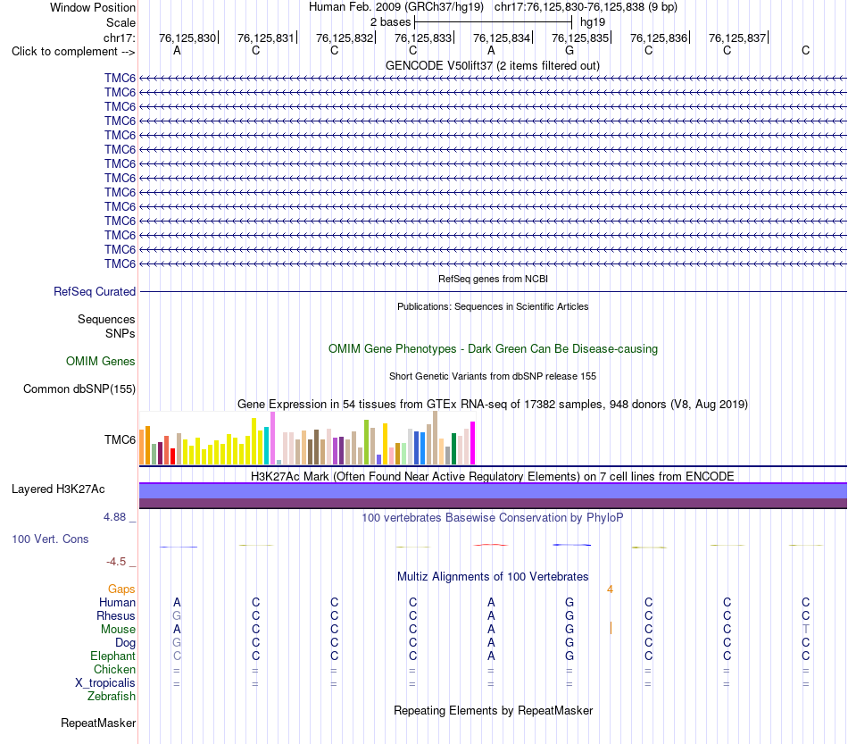848x744 pixels.
Task: Open the OMIM Genes track label
Action: click(101, 361)
